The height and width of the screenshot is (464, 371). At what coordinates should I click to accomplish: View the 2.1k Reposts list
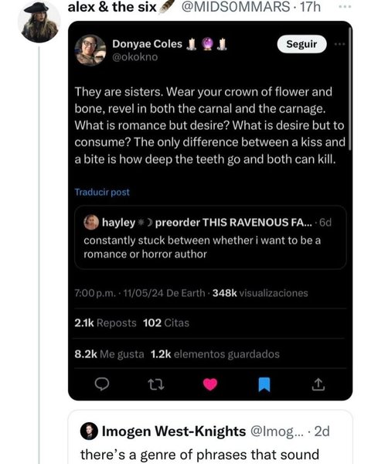[x=105, y=322]
